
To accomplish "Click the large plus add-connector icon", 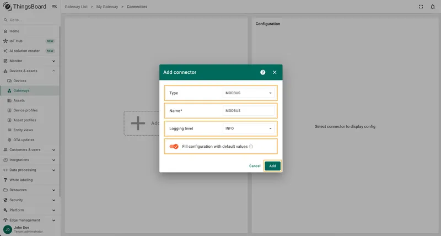I will coord(138,123).
